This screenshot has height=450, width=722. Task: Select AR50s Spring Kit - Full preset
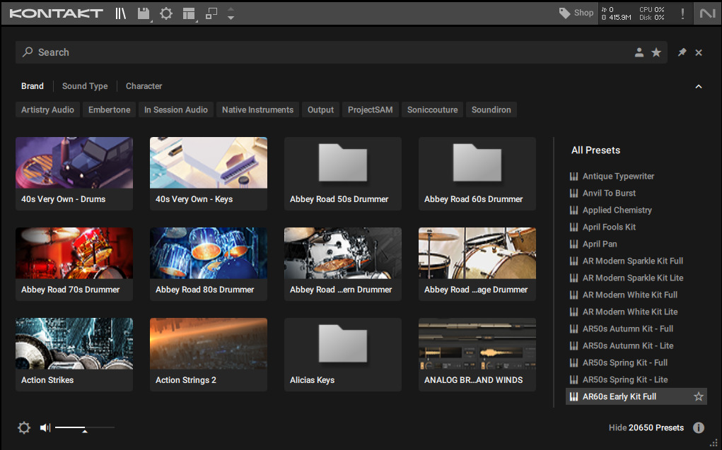(x=636, y=363)
